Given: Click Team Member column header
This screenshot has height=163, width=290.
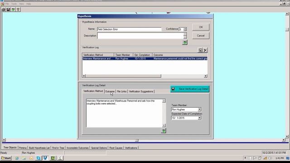Looking at the screenshot, I should [123, 55].
